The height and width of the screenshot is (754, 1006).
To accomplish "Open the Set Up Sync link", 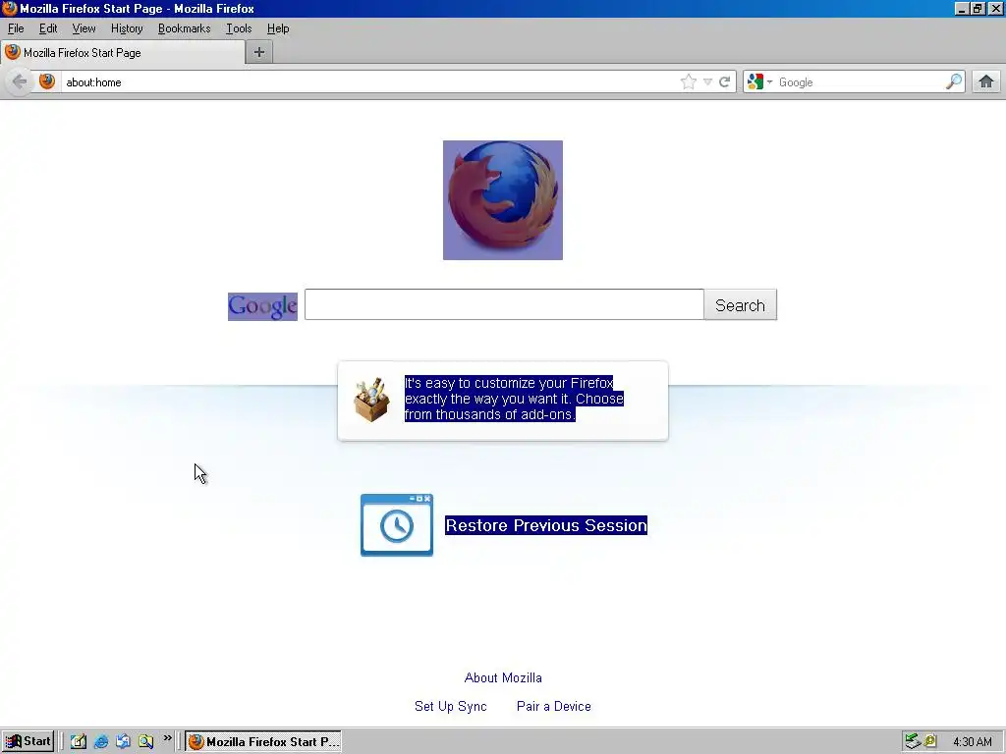I will pyautogui.click(x=450, y=706).
